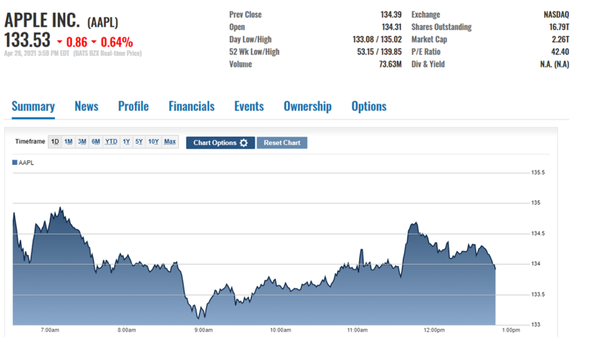Screen dimensions: 616x337
Task: Click Shares Outstanding value 16.79T
Action: 558,27
